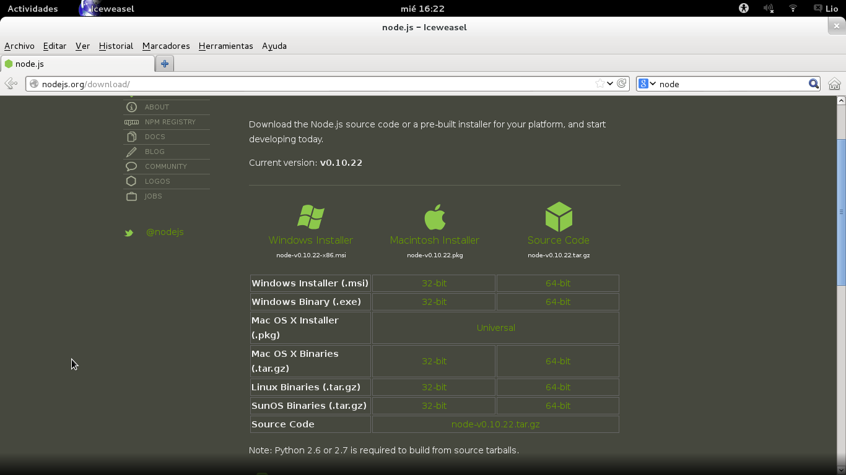Image resolution: width=846 pixels, height=475 pixels.
Task: Open the Ver menu
Action: pos(82,46)
